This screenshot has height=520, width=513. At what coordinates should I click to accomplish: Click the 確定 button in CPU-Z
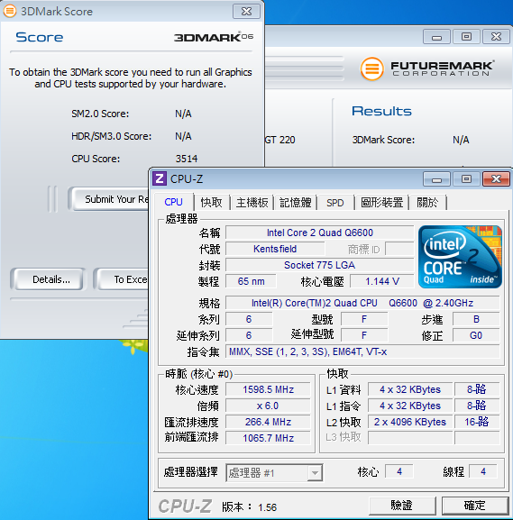pyautogui.click(x=475, y=506)
